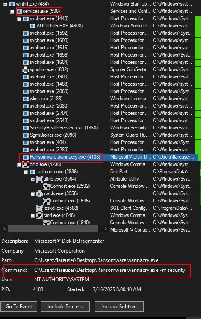Image resolution: width=201 pixels, height=319 pixels.
Task: Collapse svchost.exe (1440) children
Action: (x=19, y=19)
